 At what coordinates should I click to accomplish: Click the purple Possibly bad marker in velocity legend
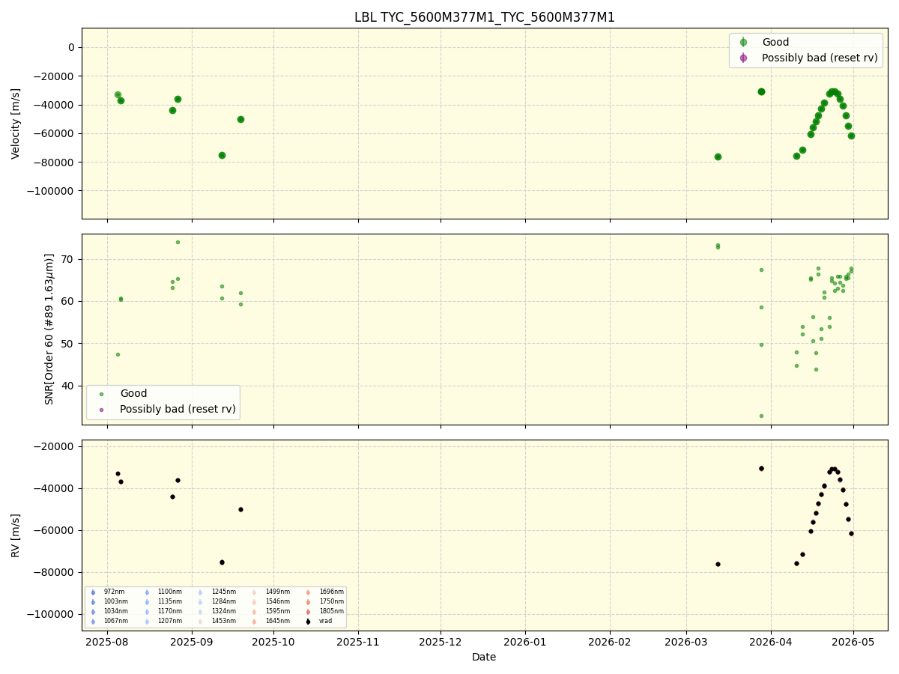pyautogui.click(x=743, y=58)
